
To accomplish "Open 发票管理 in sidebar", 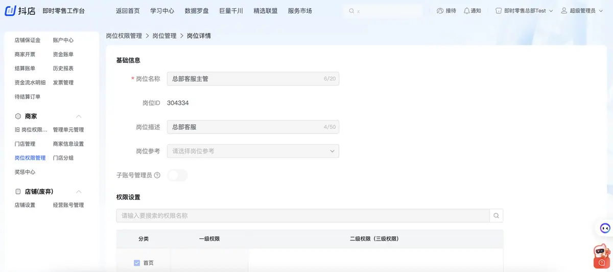I will coord(63,82).
